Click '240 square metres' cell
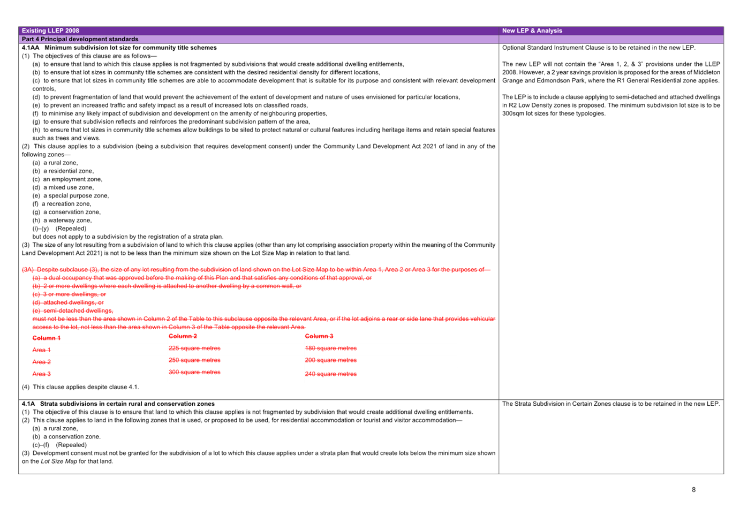 point(331,374)
